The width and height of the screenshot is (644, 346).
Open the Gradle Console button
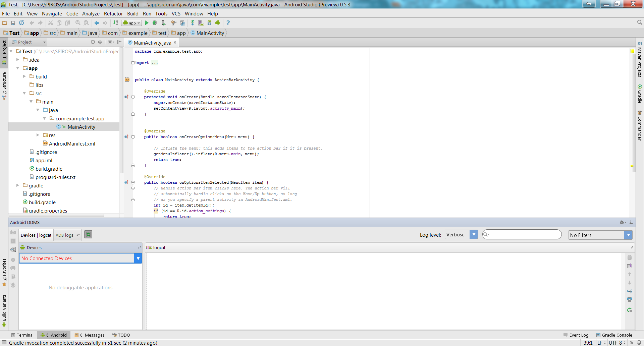614,335
